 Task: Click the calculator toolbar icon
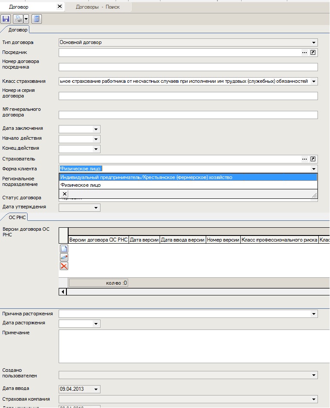37,19
